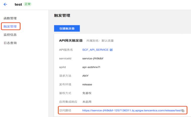Open the SCF_API_SERVICE service link

95,50
